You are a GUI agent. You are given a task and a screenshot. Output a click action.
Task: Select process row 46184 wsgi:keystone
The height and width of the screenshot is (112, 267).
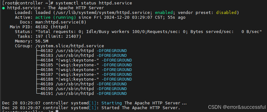pos(84,60)
